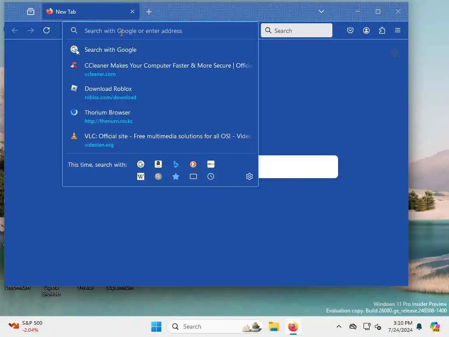The width and height of the screenshot is (449, 337).
Task: Click the taskbar Search box
Action: 215,326
